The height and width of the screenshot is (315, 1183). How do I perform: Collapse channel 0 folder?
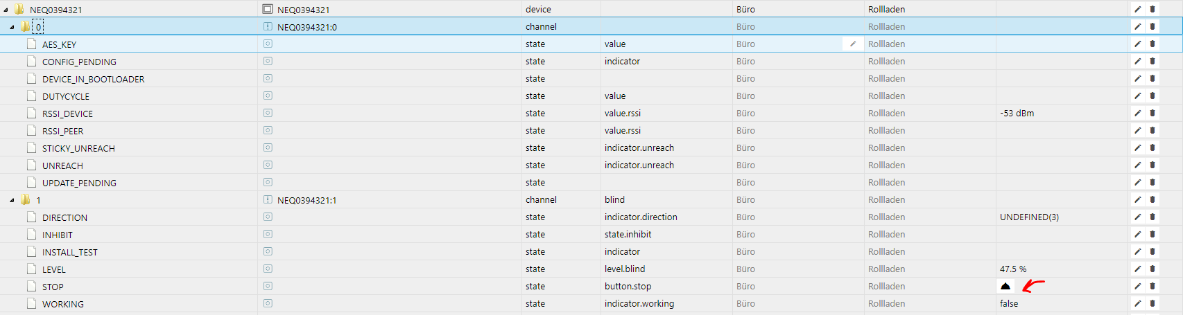click(x=12, y=28)
